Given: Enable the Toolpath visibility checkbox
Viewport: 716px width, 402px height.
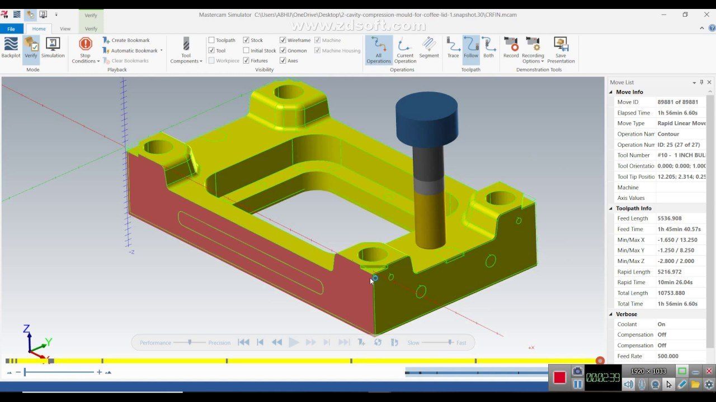Looking at the screenshot, I should 211,40.
